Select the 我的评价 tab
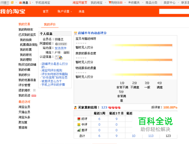Viewport: 189px width, 144px height. (50, 25)
